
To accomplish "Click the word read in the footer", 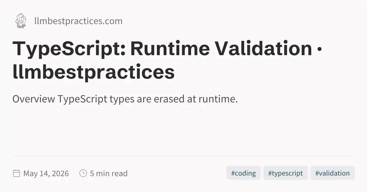I will pyautogui.click(x=119, y=173).
